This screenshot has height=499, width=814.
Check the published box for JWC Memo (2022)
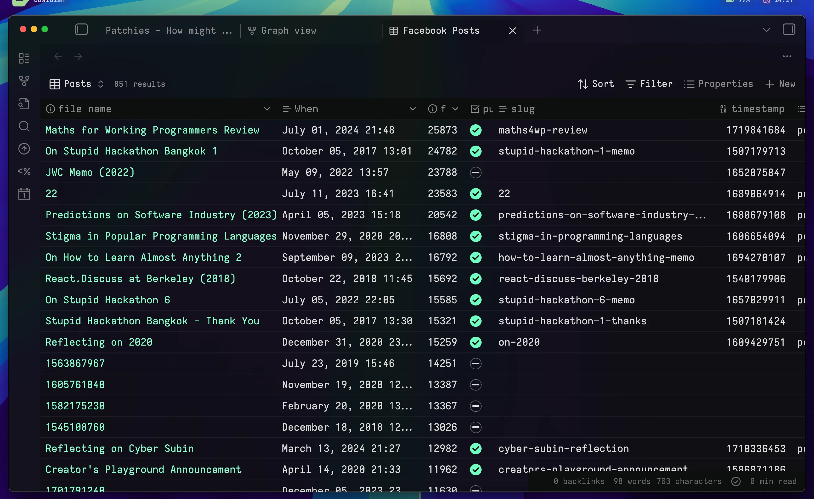pos(475,172)
